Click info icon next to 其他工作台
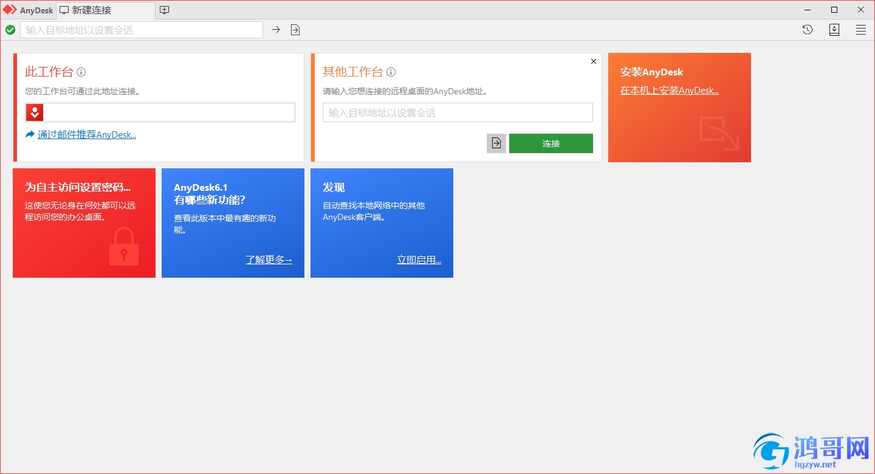This screenshot has height=474, width=875. click(391, 72)
